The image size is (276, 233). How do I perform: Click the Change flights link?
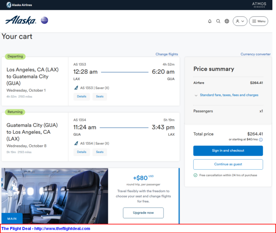pos(167,54)
